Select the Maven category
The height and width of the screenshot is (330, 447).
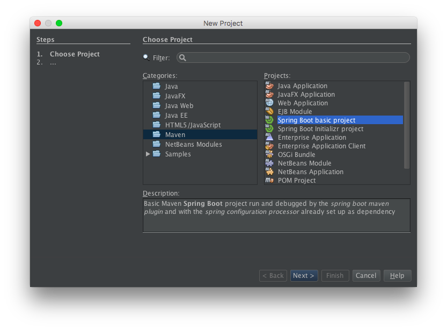200,134
